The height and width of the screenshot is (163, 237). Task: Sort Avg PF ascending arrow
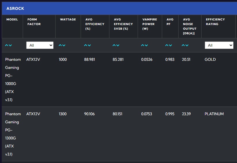pos(167,45)
